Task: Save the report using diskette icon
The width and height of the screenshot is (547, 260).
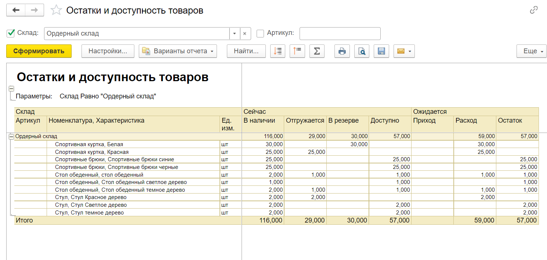Action: click(381, 51)
